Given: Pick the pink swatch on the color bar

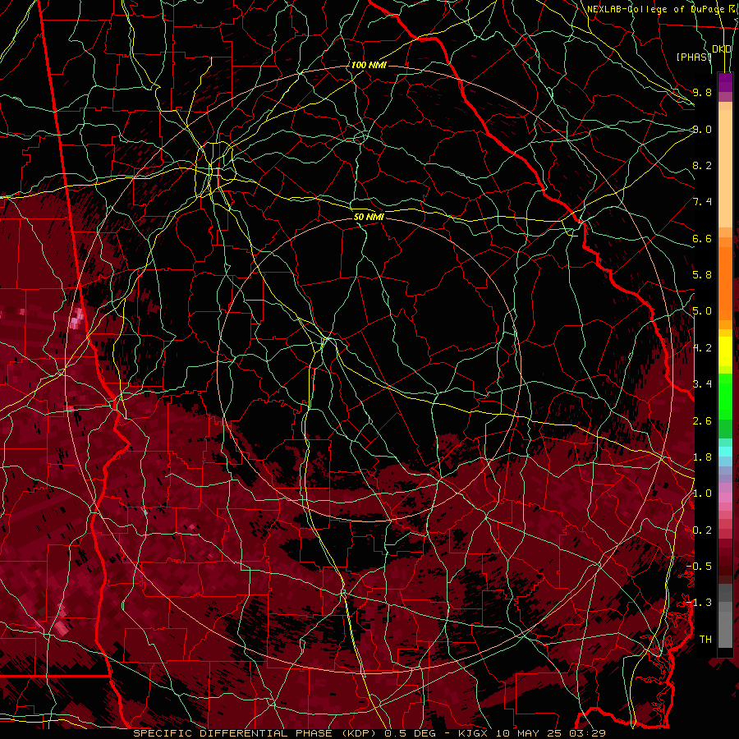Looking at the screenshot, I should pos(725,498).
